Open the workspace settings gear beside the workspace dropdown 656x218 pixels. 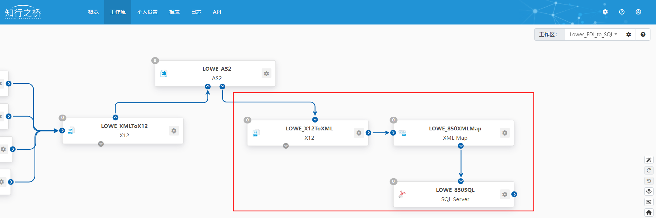(629, 34)
